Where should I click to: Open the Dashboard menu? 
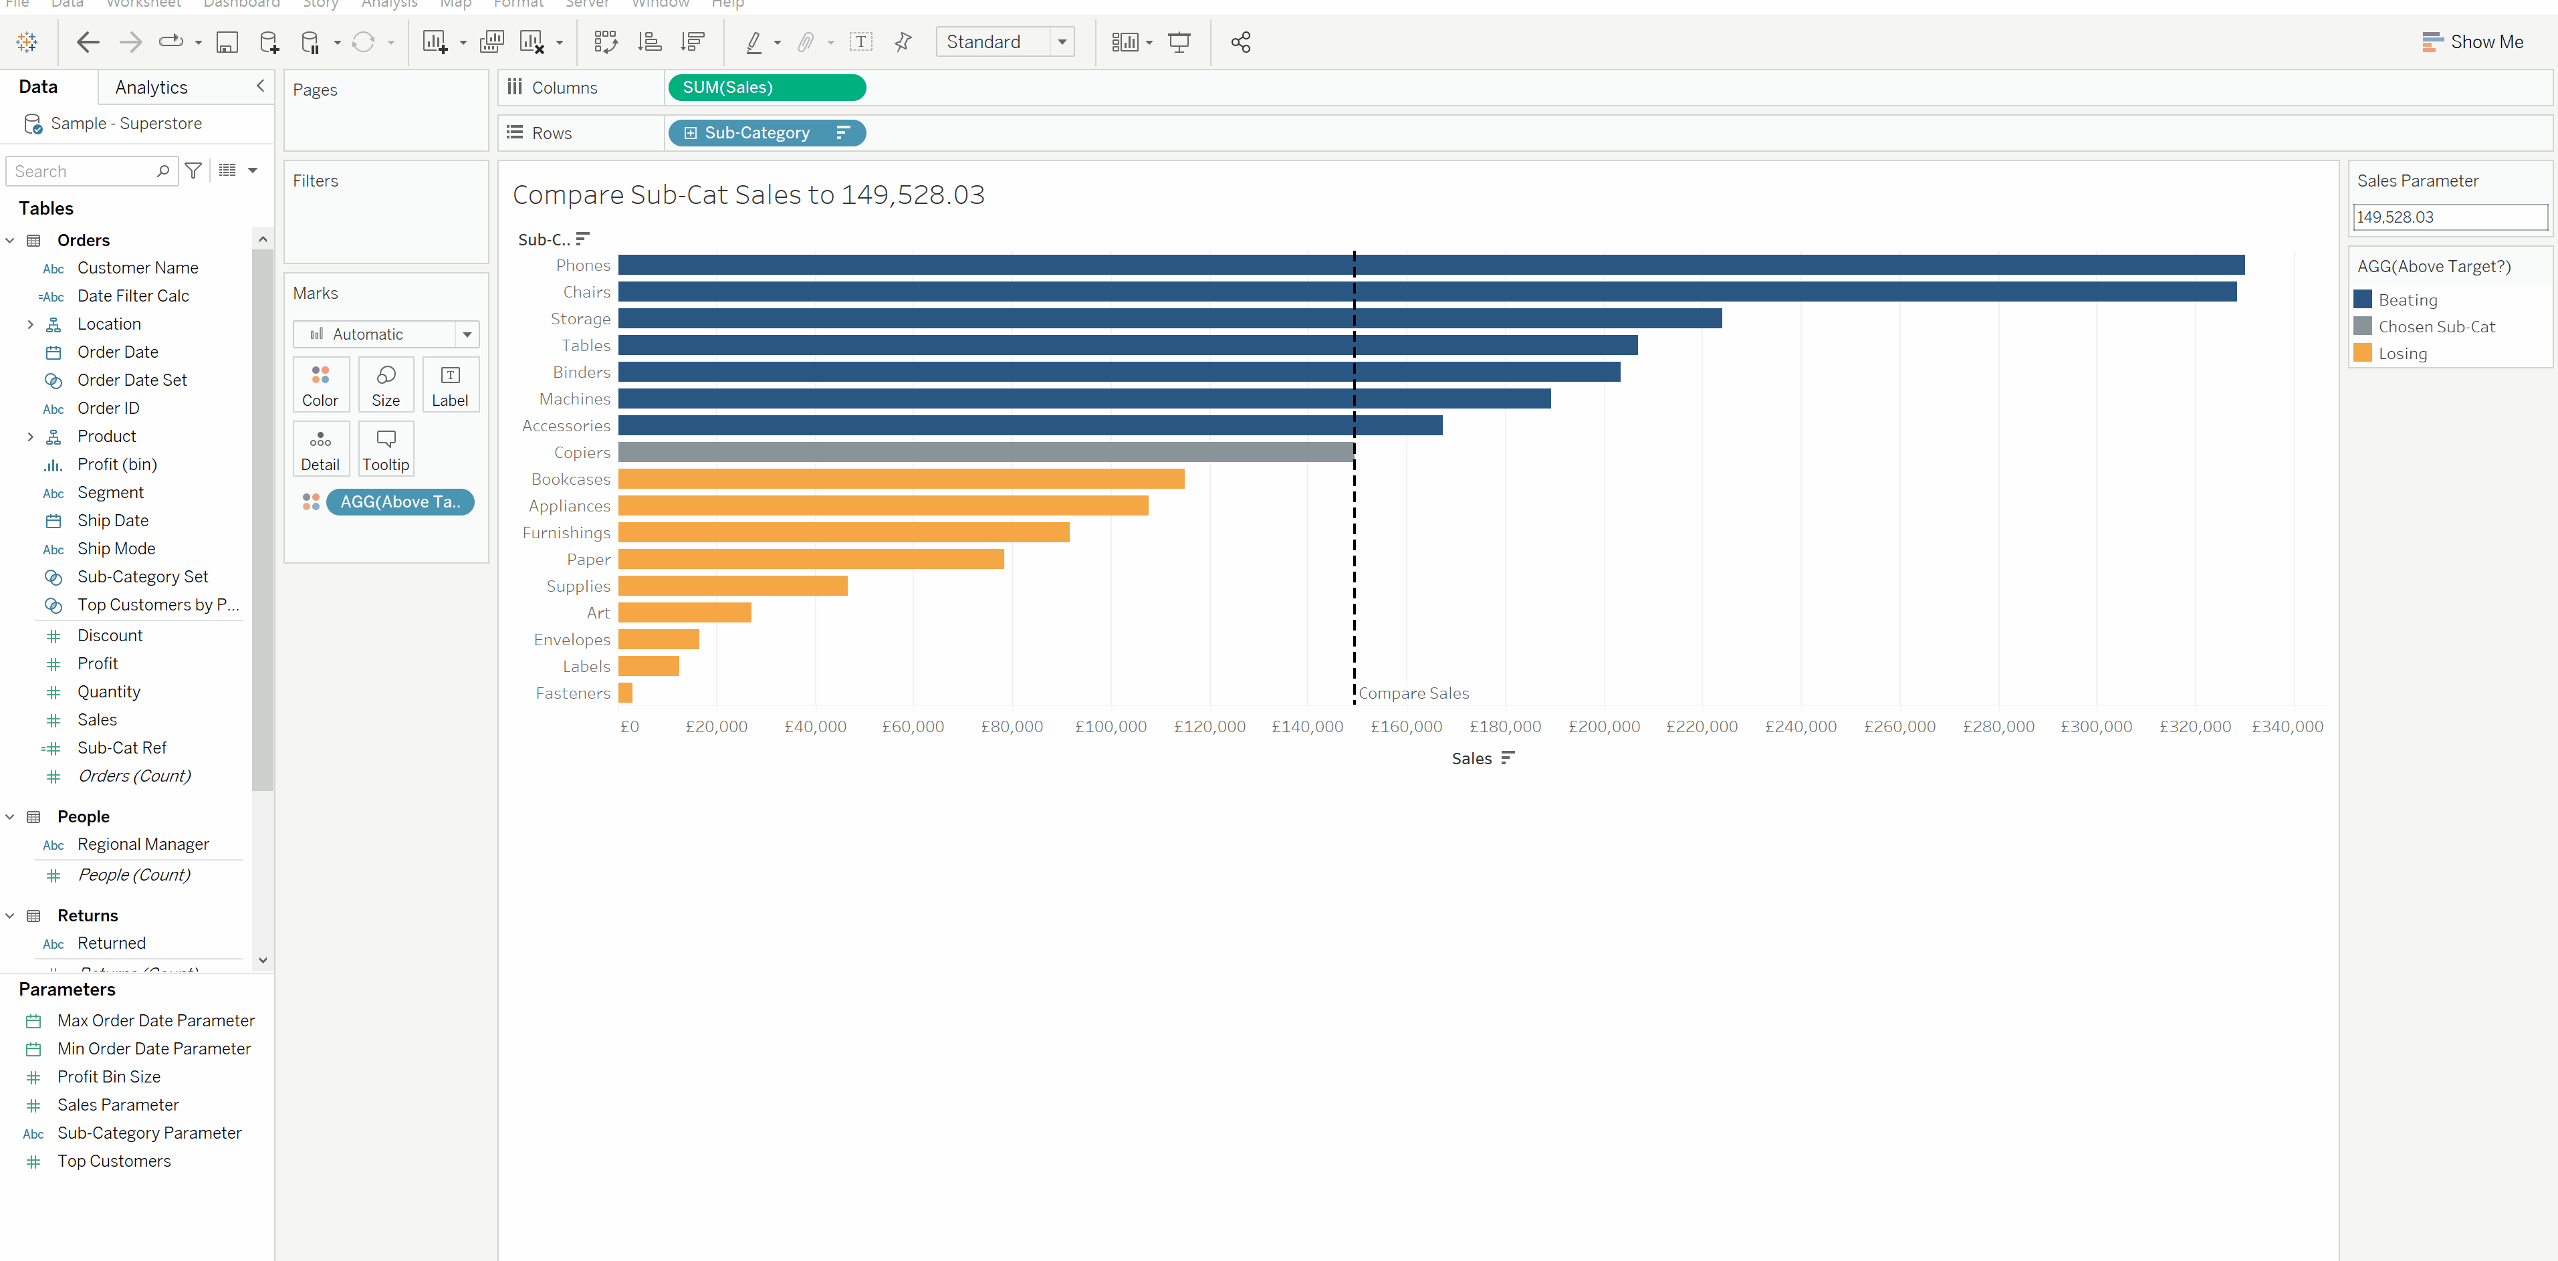click(241, 4)
